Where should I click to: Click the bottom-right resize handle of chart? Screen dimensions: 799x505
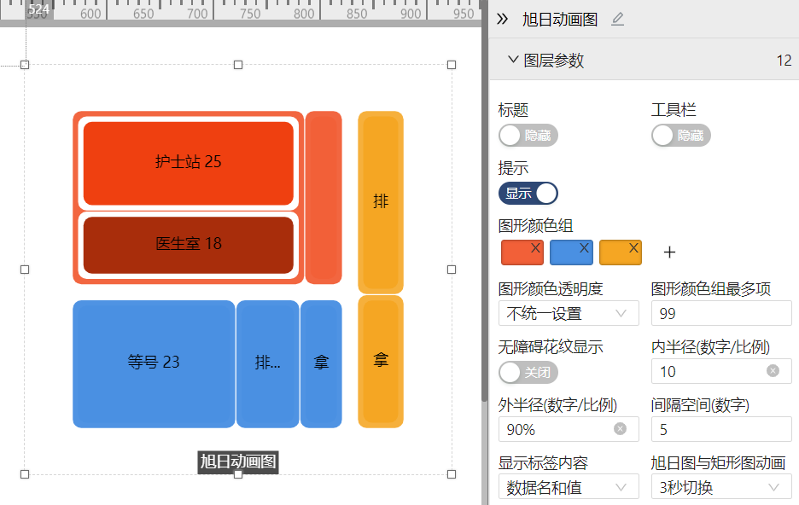(x=452, y=474)
